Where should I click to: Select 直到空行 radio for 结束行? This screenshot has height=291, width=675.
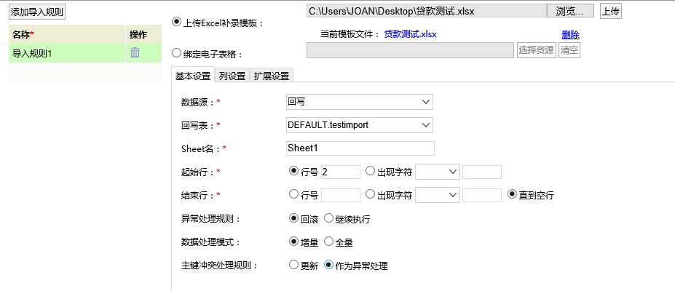pos(513,194)
